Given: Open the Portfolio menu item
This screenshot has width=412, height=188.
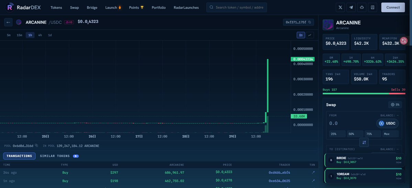Looking at the screenshot, I should click(159, 8).
